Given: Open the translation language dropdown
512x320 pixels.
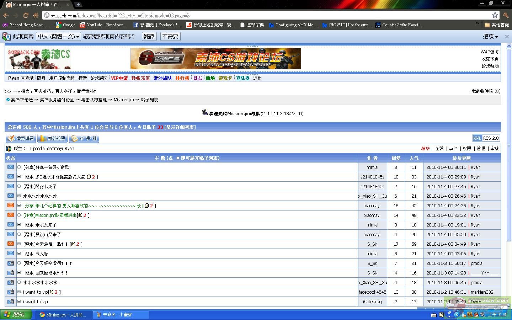Looking at the screenshot, I should [58, 37].
